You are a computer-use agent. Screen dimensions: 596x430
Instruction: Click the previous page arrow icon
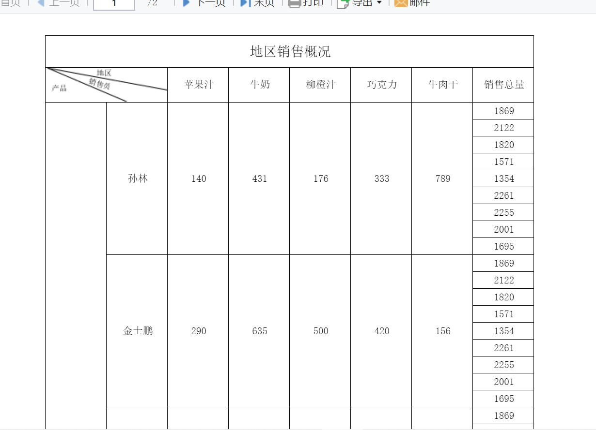click(41, 2)
